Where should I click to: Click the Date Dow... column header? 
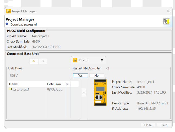point(55,84)
